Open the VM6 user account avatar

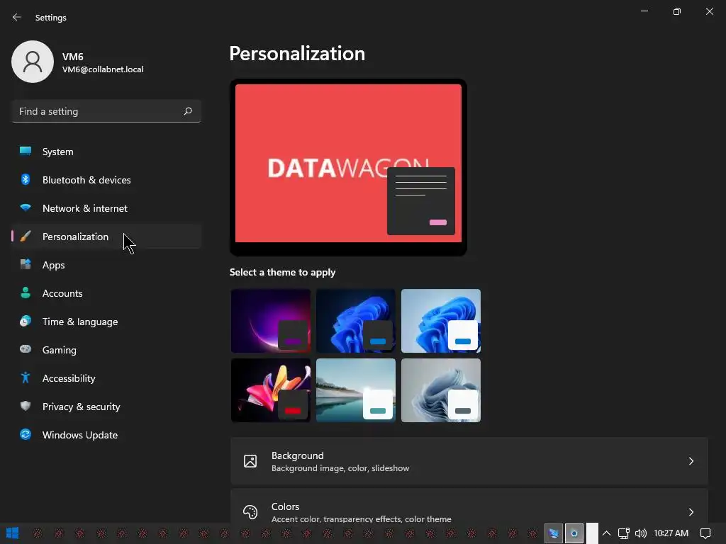(x=33, y=62)
